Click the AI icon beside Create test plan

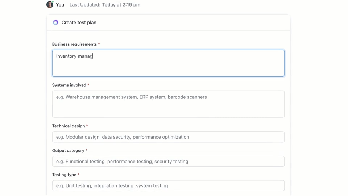[x=55, y=23]
